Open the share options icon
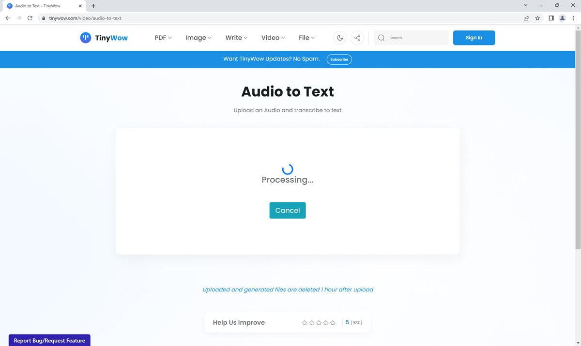581x346 pixels. point(357,37)
